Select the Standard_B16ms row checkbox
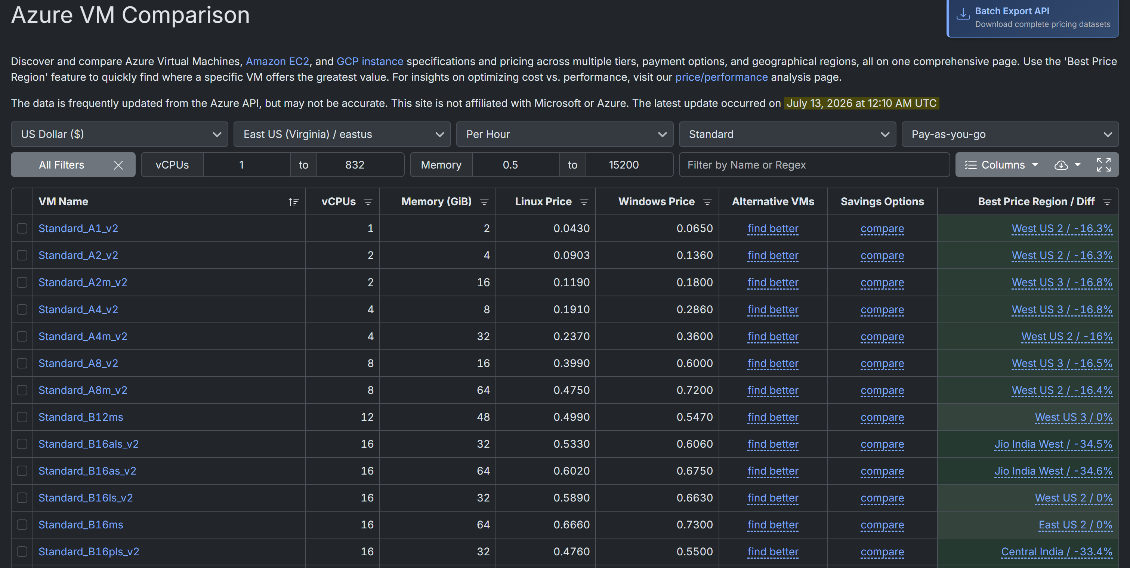 tap(22, 525)
